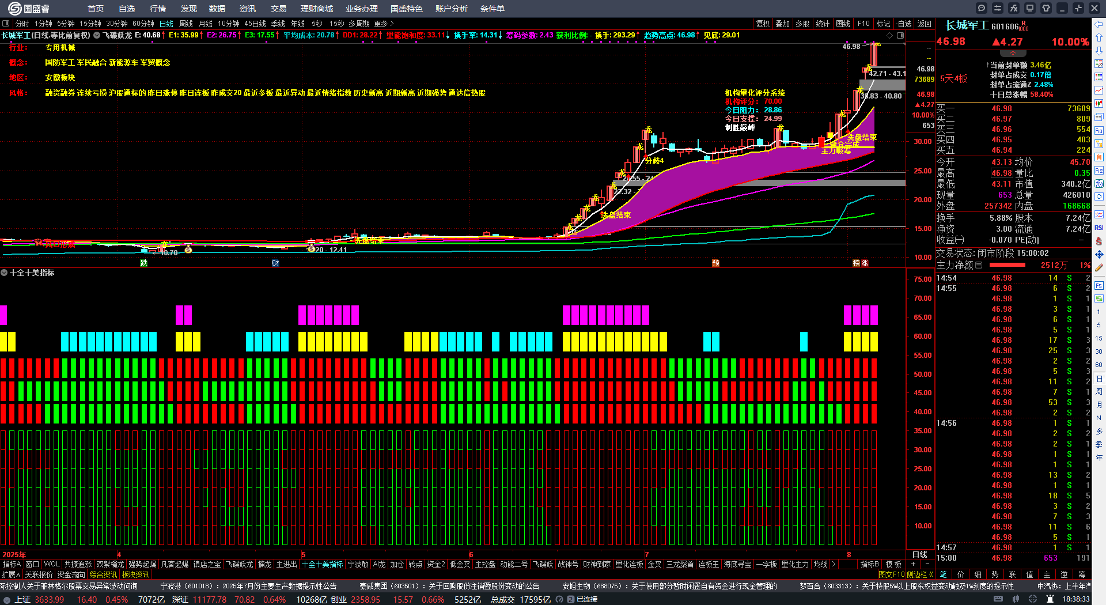Click the blue up arrow in sidebar

(x=1099, y=37)
